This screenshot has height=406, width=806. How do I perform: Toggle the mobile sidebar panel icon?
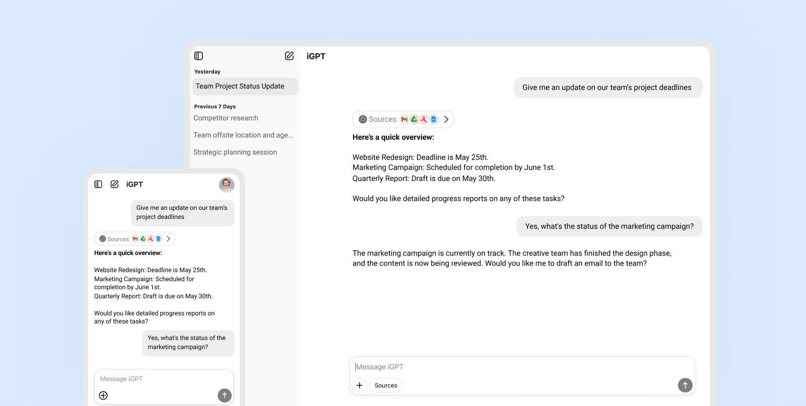(x=98, y=184)
